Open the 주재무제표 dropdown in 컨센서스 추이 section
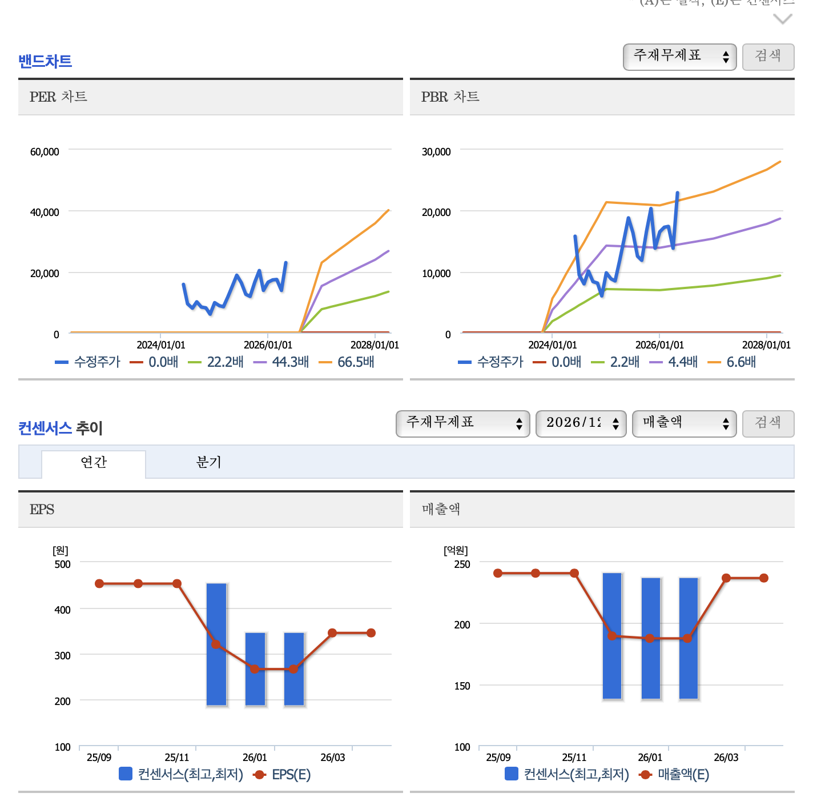This screenshot has height=809, width=813. click(x=463, y=423)
